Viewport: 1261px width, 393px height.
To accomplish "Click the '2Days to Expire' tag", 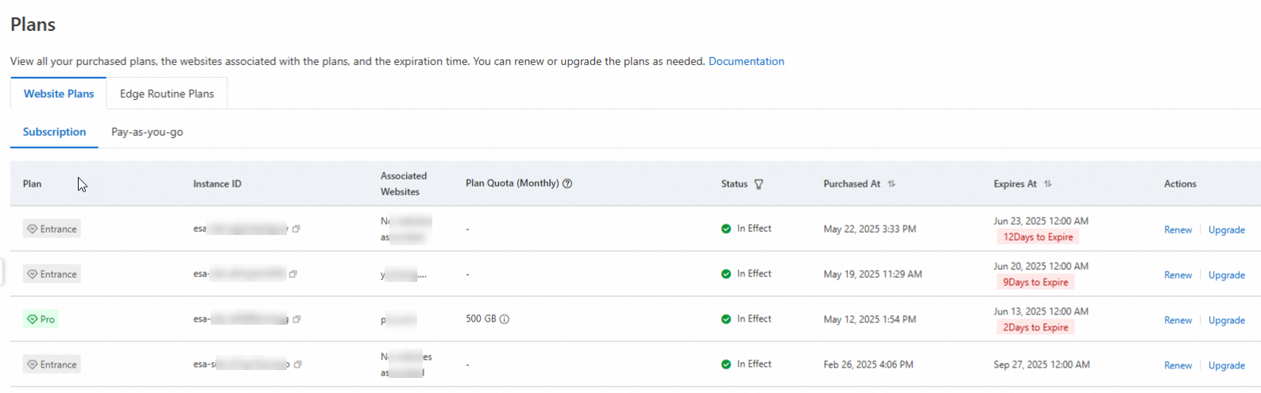I will click(x=1035, y=327).
